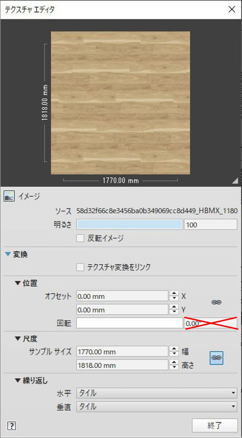Increase the offset X value
This screenshot has height=438, width=242.
point(174,293)
